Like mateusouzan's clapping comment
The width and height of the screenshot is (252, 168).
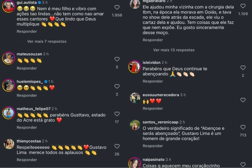(117, 59)
